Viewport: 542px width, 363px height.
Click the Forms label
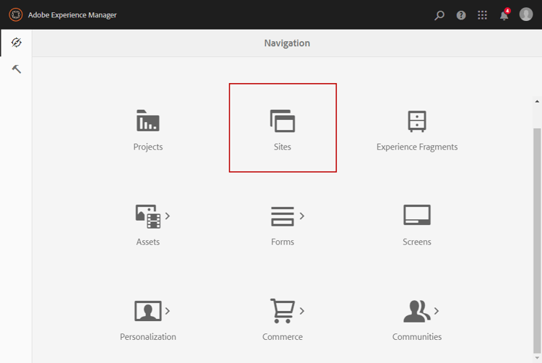pos(283,242)
